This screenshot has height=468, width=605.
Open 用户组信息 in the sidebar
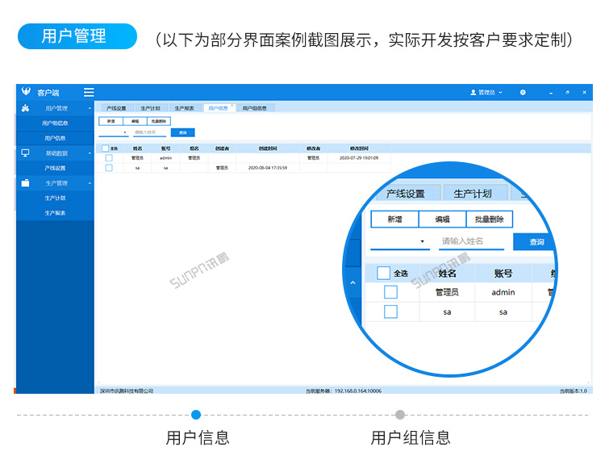(55, 123)
